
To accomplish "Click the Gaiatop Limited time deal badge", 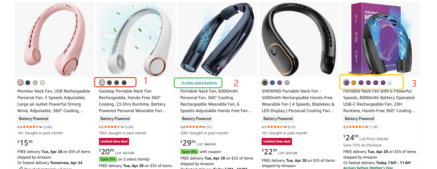I will click(114, 141).
